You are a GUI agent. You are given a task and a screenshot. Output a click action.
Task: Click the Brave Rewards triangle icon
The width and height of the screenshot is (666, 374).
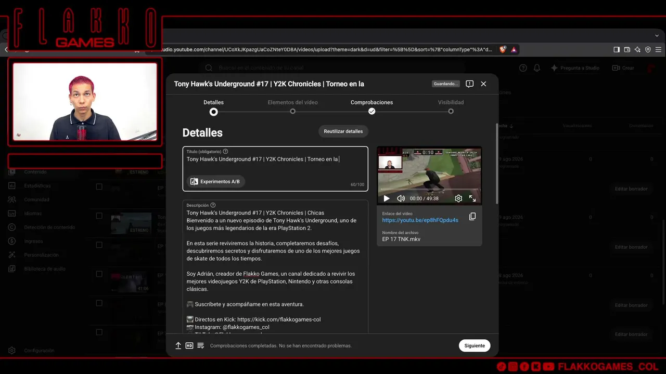tap(514, 49)
